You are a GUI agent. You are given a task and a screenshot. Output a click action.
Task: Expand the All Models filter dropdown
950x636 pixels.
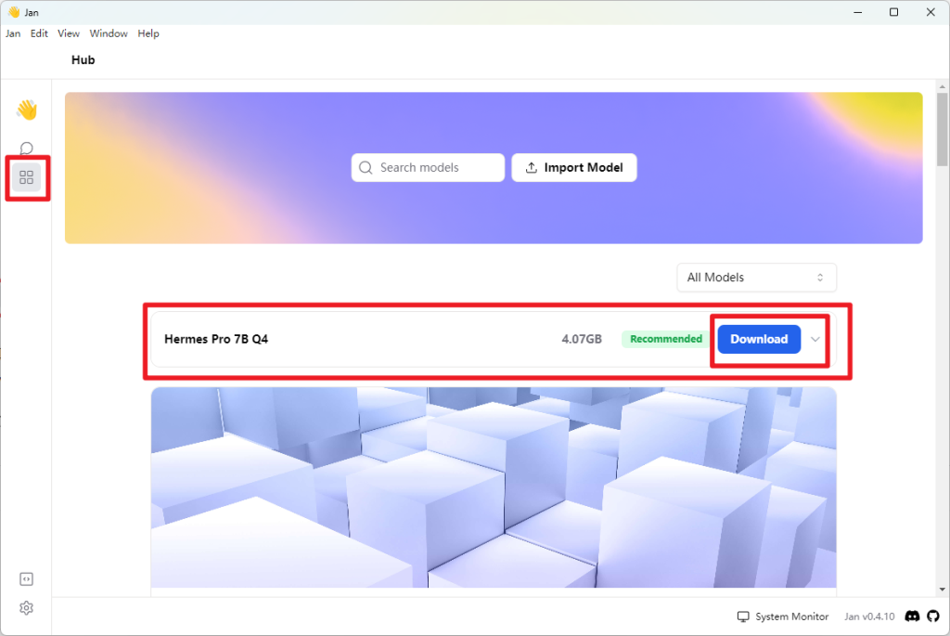756,278
